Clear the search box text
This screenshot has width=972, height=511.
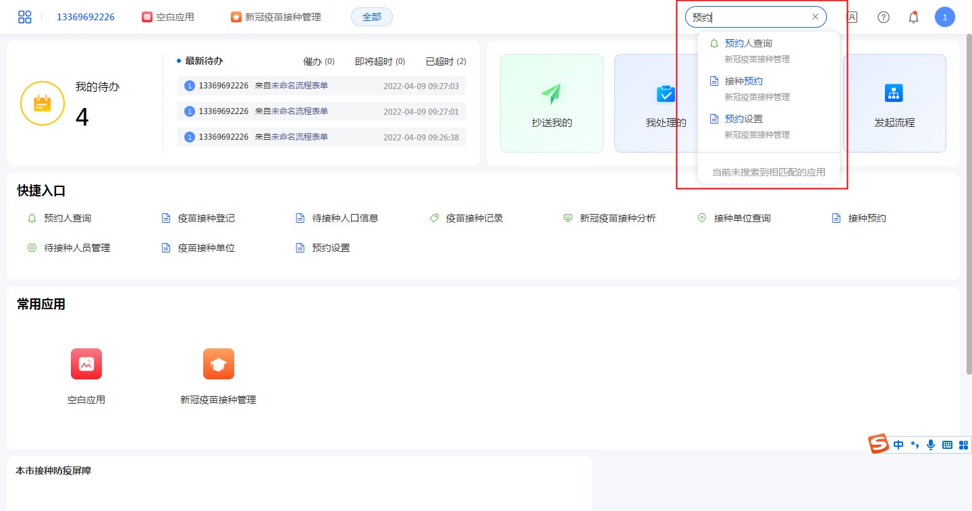pos(815,17)
